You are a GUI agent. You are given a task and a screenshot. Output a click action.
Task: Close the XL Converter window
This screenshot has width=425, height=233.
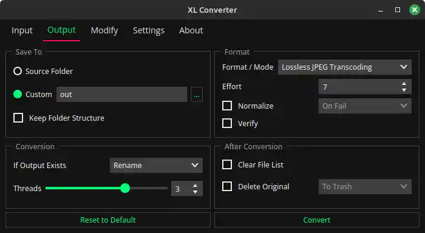[x=415, y=10]
